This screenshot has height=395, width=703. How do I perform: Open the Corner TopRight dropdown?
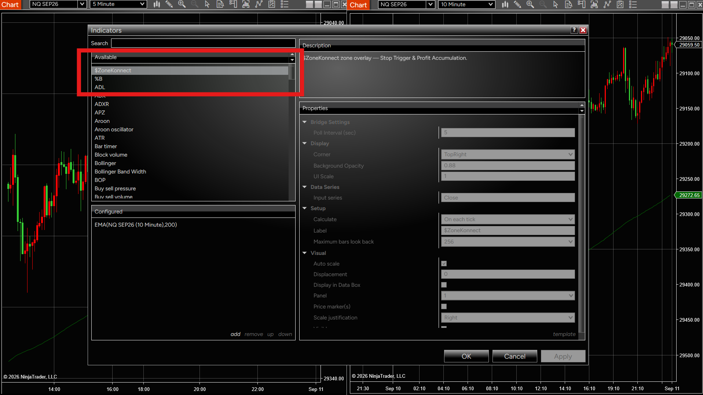pyautogui.click(x=508, y=154)
